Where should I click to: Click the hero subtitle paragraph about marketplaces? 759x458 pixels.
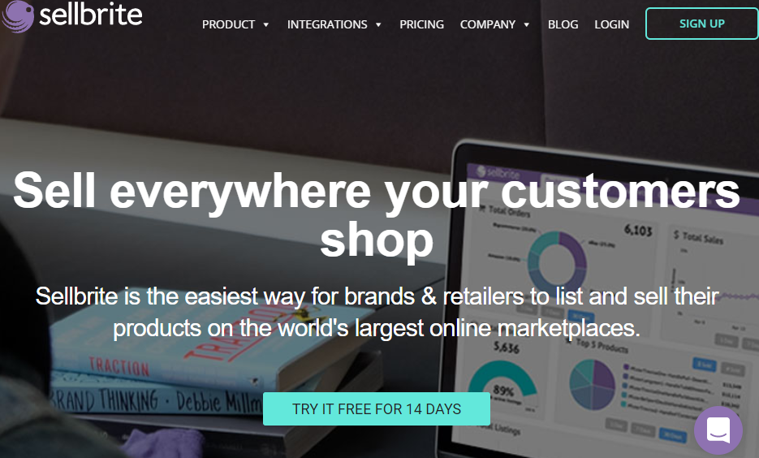[377, 312]
